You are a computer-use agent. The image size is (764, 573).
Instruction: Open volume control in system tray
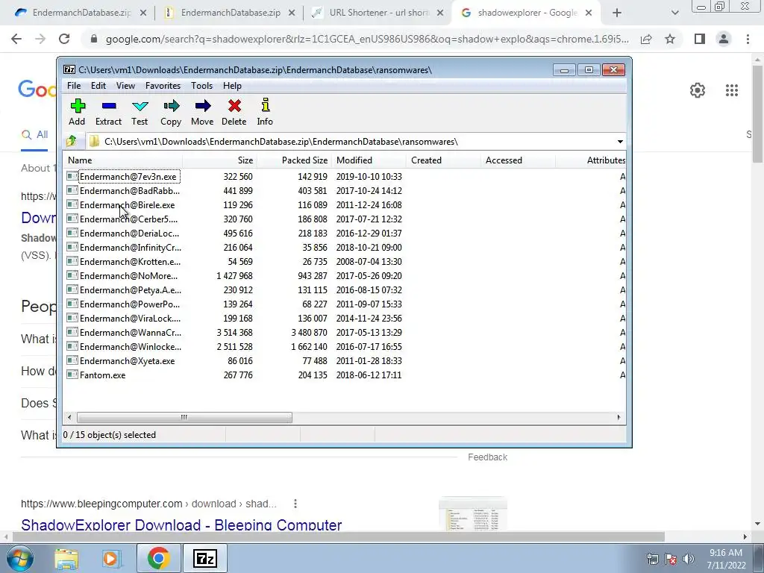pos(689,559)
